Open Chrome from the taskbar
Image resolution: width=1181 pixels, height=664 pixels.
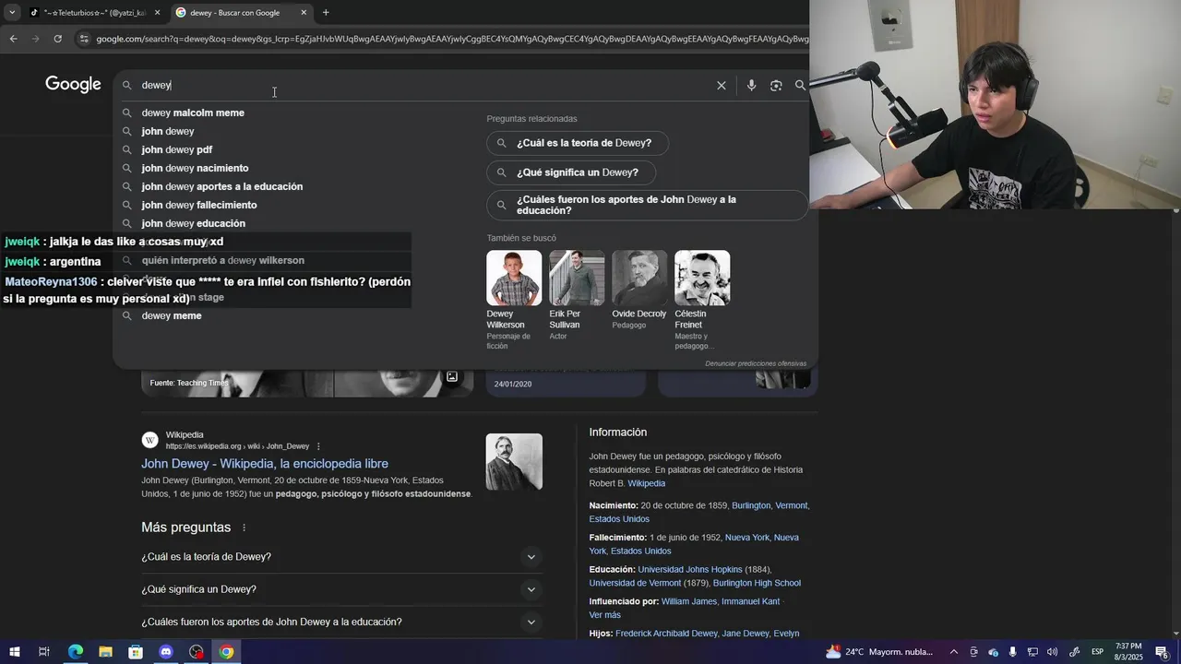[x=226, y=652]
